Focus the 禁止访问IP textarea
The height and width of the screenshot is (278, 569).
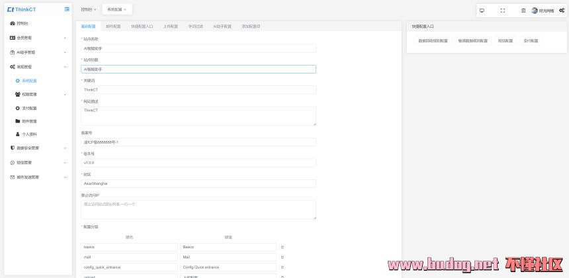tap(198, 210)
